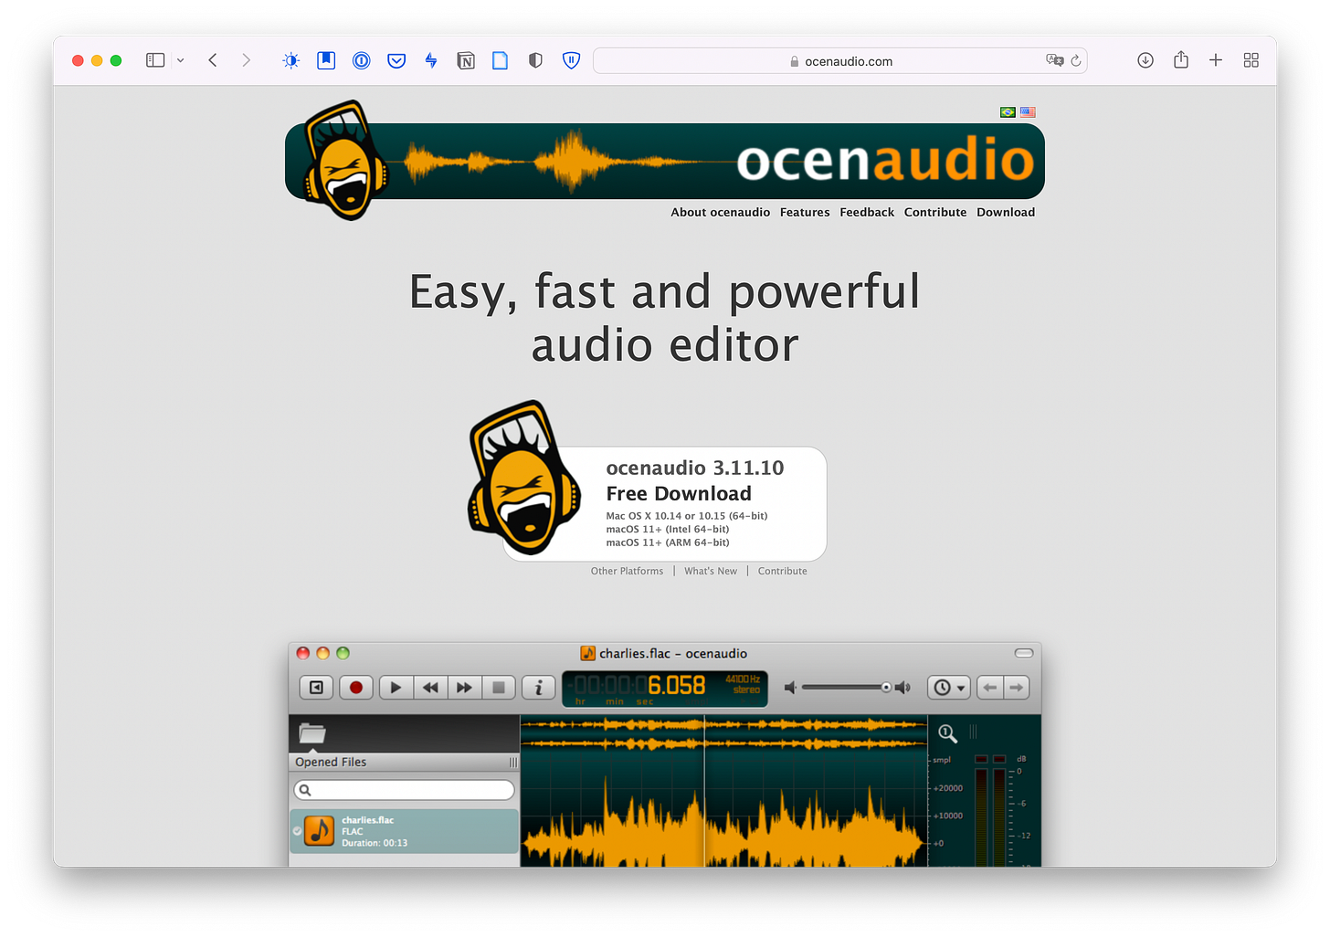Click the left arrow navigation button
Image resolution: width=1330 pixels, height=937 pixels.
pos(990,688)
